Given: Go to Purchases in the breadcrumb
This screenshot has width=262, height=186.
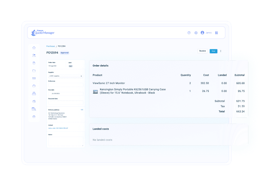Looking at the screenshot, I should (51, 46).
